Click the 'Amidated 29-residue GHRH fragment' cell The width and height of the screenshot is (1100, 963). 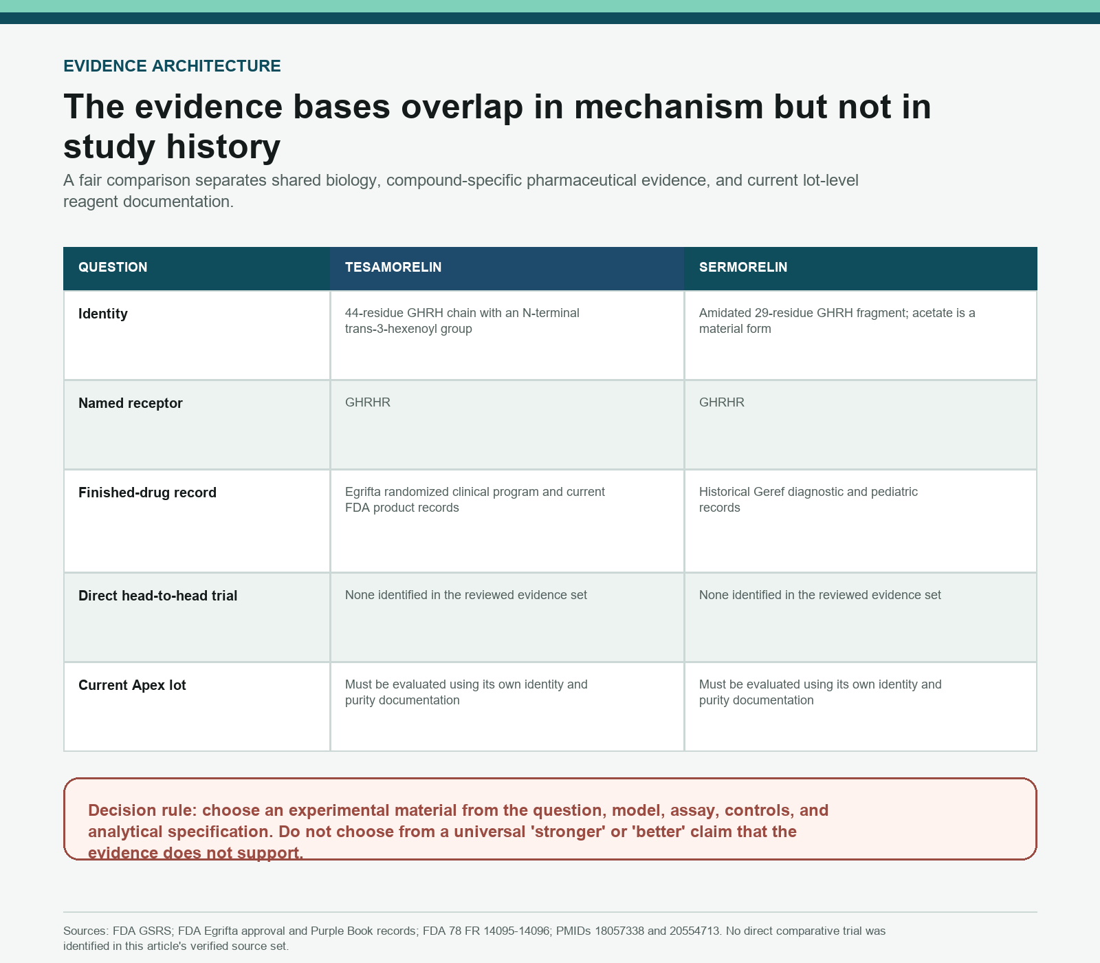click(861, 335)
